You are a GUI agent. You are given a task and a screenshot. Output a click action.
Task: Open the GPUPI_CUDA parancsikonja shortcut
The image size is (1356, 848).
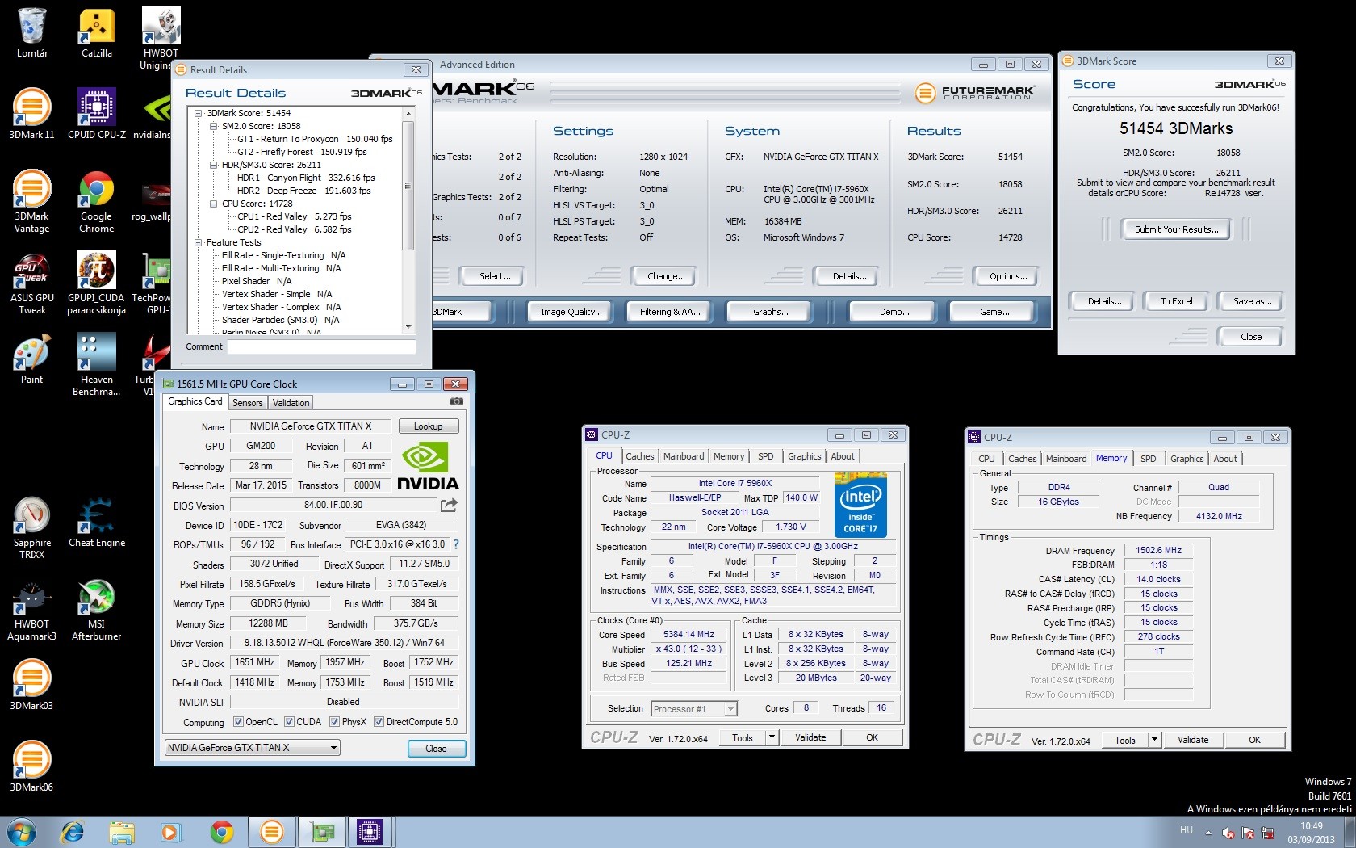(97, 283)
